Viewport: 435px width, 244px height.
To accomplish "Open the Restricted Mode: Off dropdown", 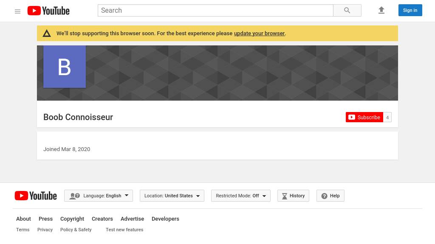I will [x=241, y=196].
